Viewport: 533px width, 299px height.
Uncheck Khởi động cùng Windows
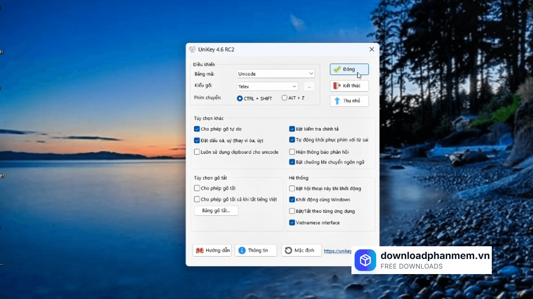[x=292, y=200]
